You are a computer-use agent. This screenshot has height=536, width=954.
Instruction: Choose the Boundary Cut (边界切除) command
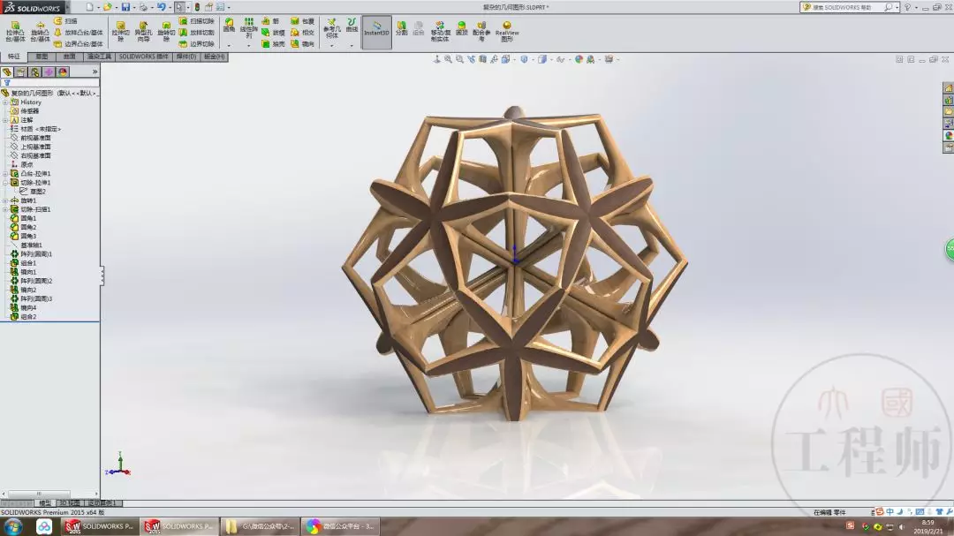pyautogui.click(x=196, y=44)
